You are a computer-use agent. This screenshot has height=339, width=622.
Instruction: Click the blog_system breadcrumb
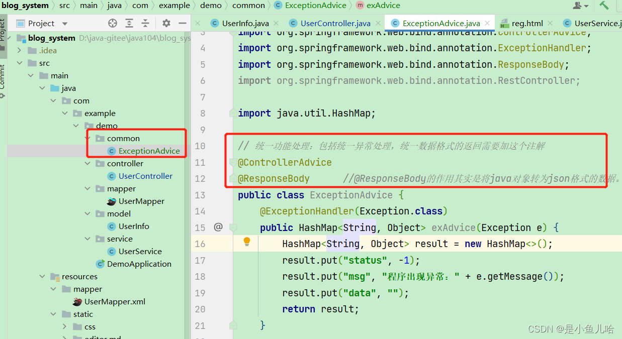click(25, 6)
